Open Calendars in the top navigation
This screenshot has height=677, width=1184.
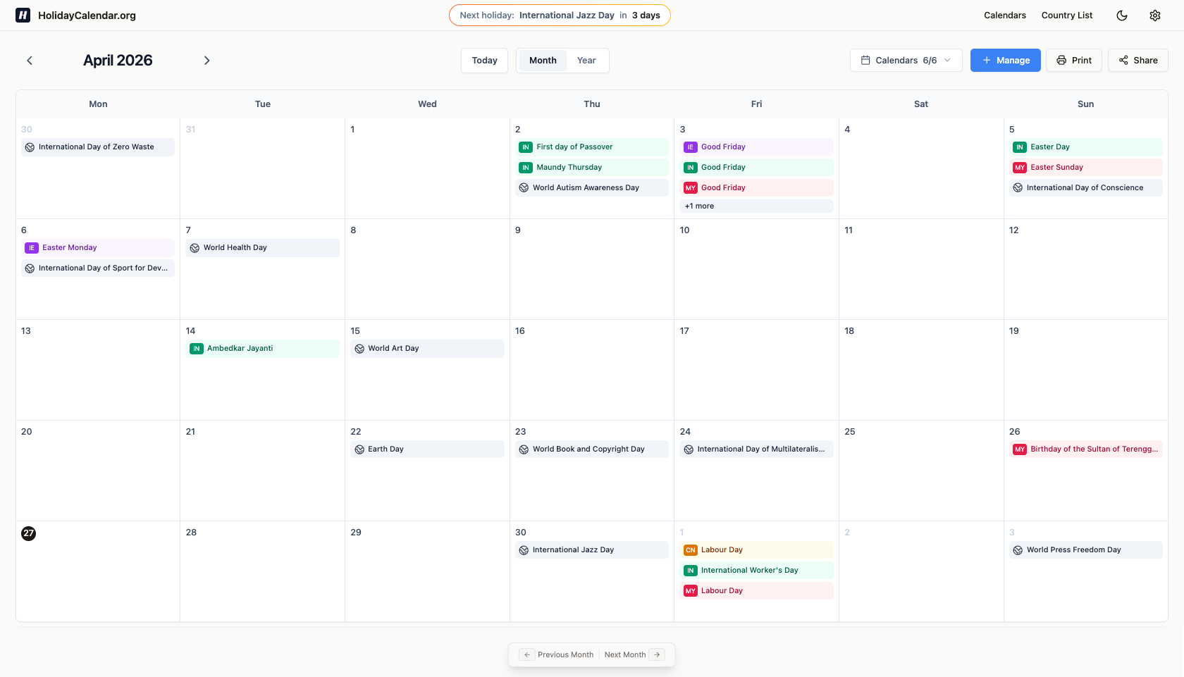point(1004,15)
